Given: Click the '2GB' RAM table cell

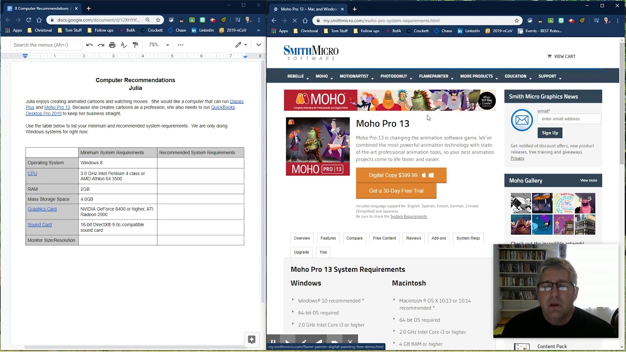Looking at the screenshot, I should point(118,189).
